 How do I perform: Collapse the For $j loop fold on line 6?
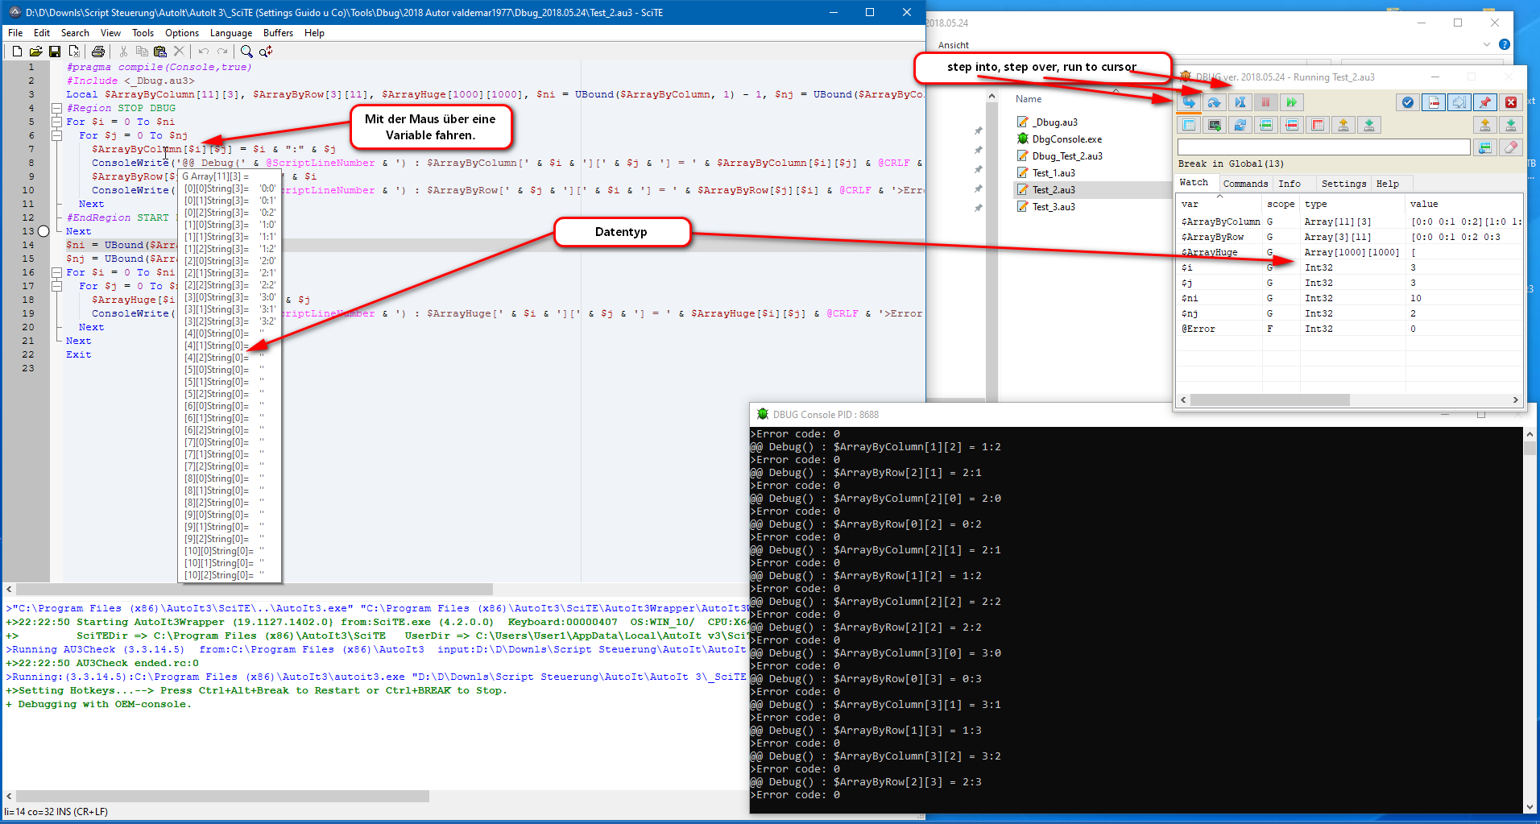(56, 135)
